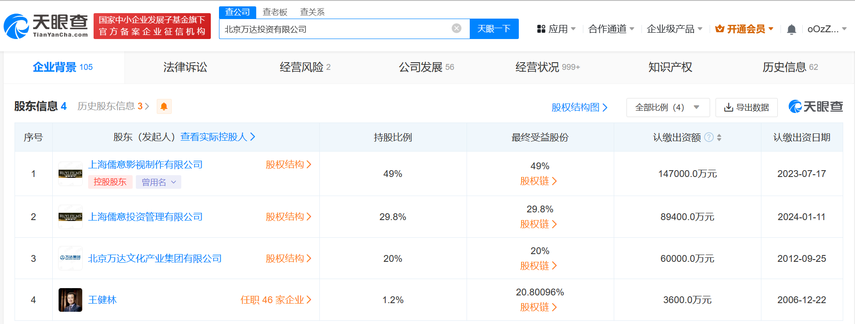Click the 天眼一下 search button
This screenshot has height=324, width=855.
click(494, 29)
